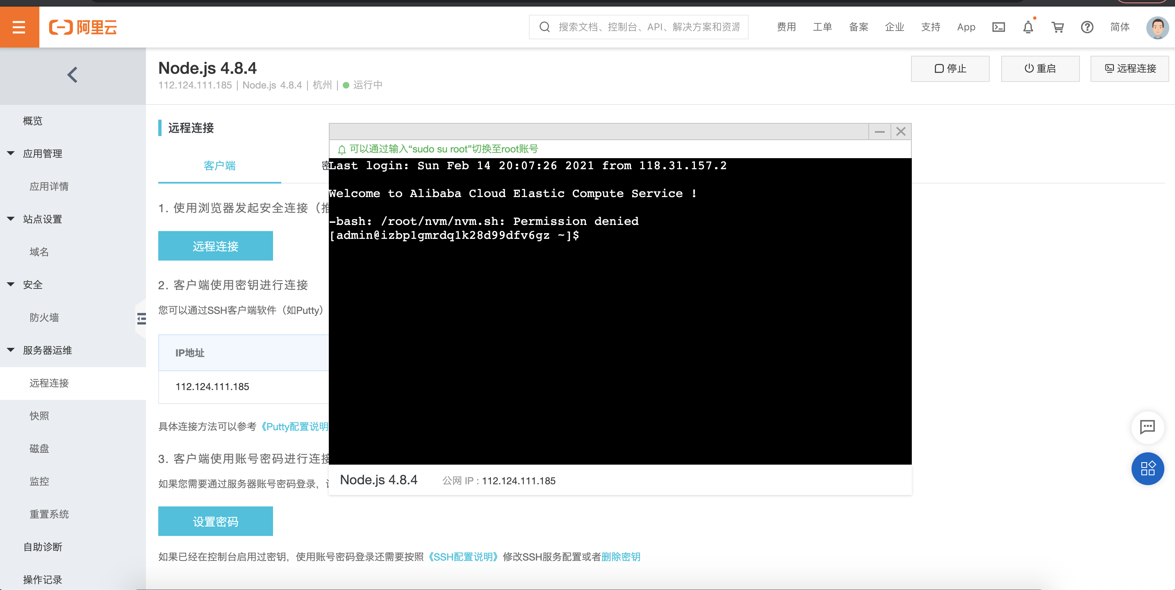1175x590 pixels.
Task: Open 费用 in the top navigation
Action: tap(786, 27)
